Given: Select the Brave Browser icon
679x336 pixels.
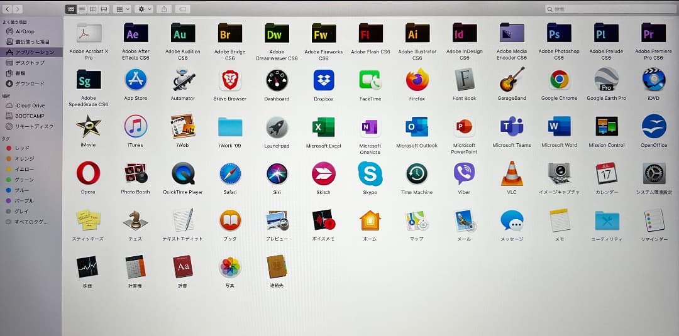Looking at the screenshot, I should (230, 80).
